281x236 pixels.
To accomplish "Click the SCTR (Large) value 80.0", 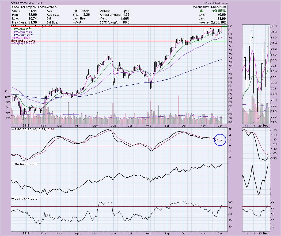I will tap(126, 22).
